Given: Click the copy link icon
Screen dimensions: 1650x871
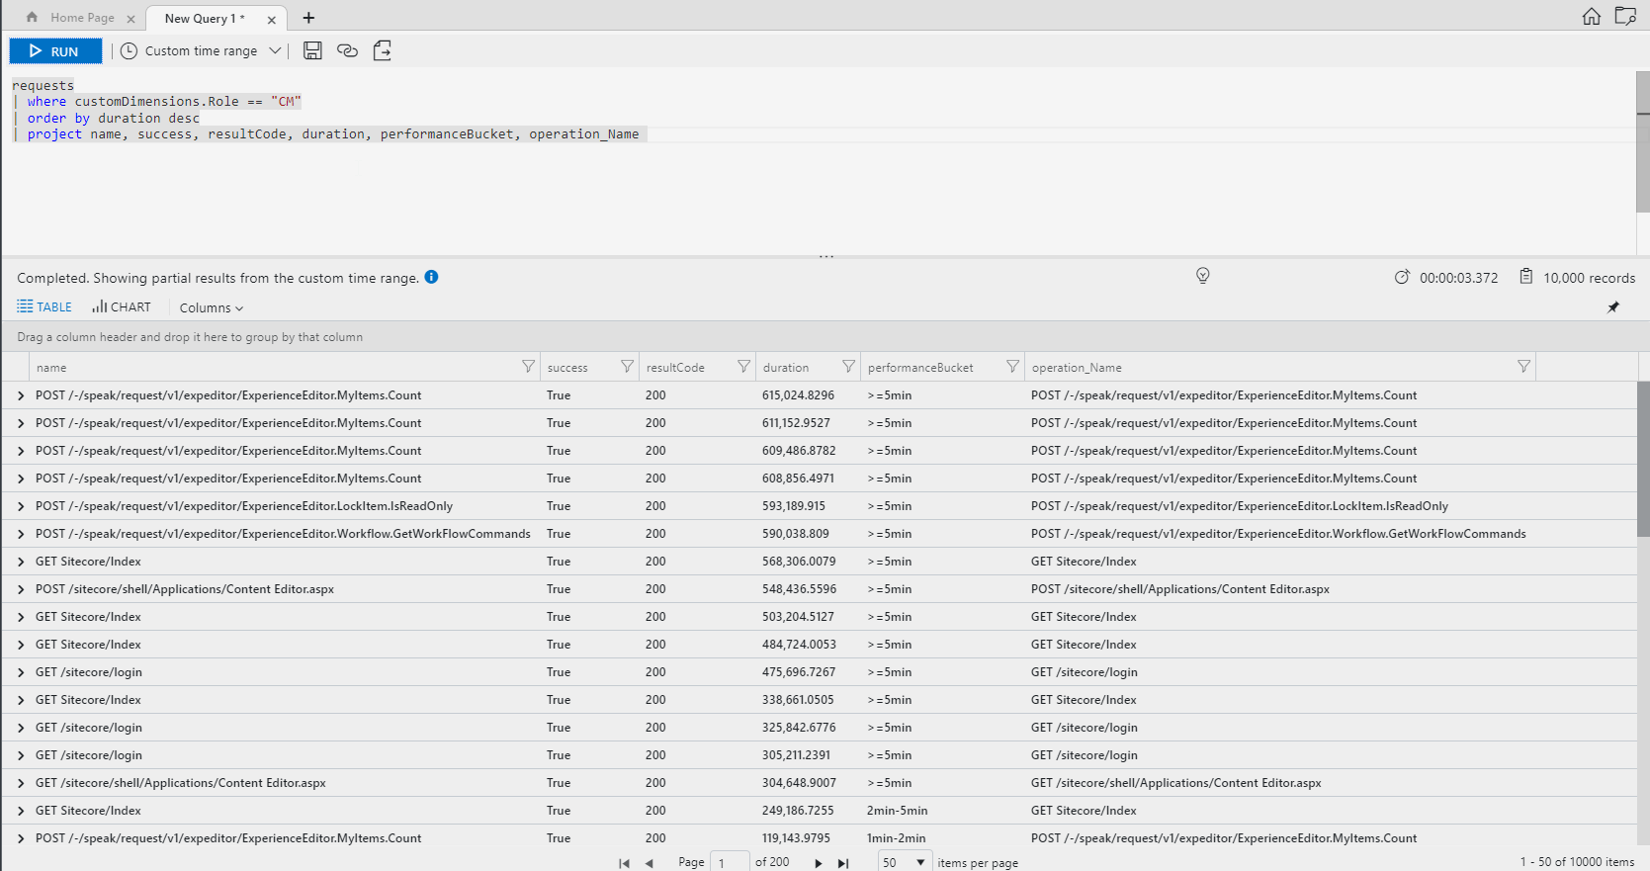Looking at the screenshot, I should (347, 50).
